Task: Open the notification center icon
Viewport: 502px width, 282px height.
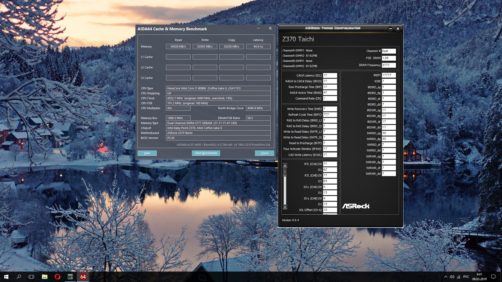Action: point(493,277)
